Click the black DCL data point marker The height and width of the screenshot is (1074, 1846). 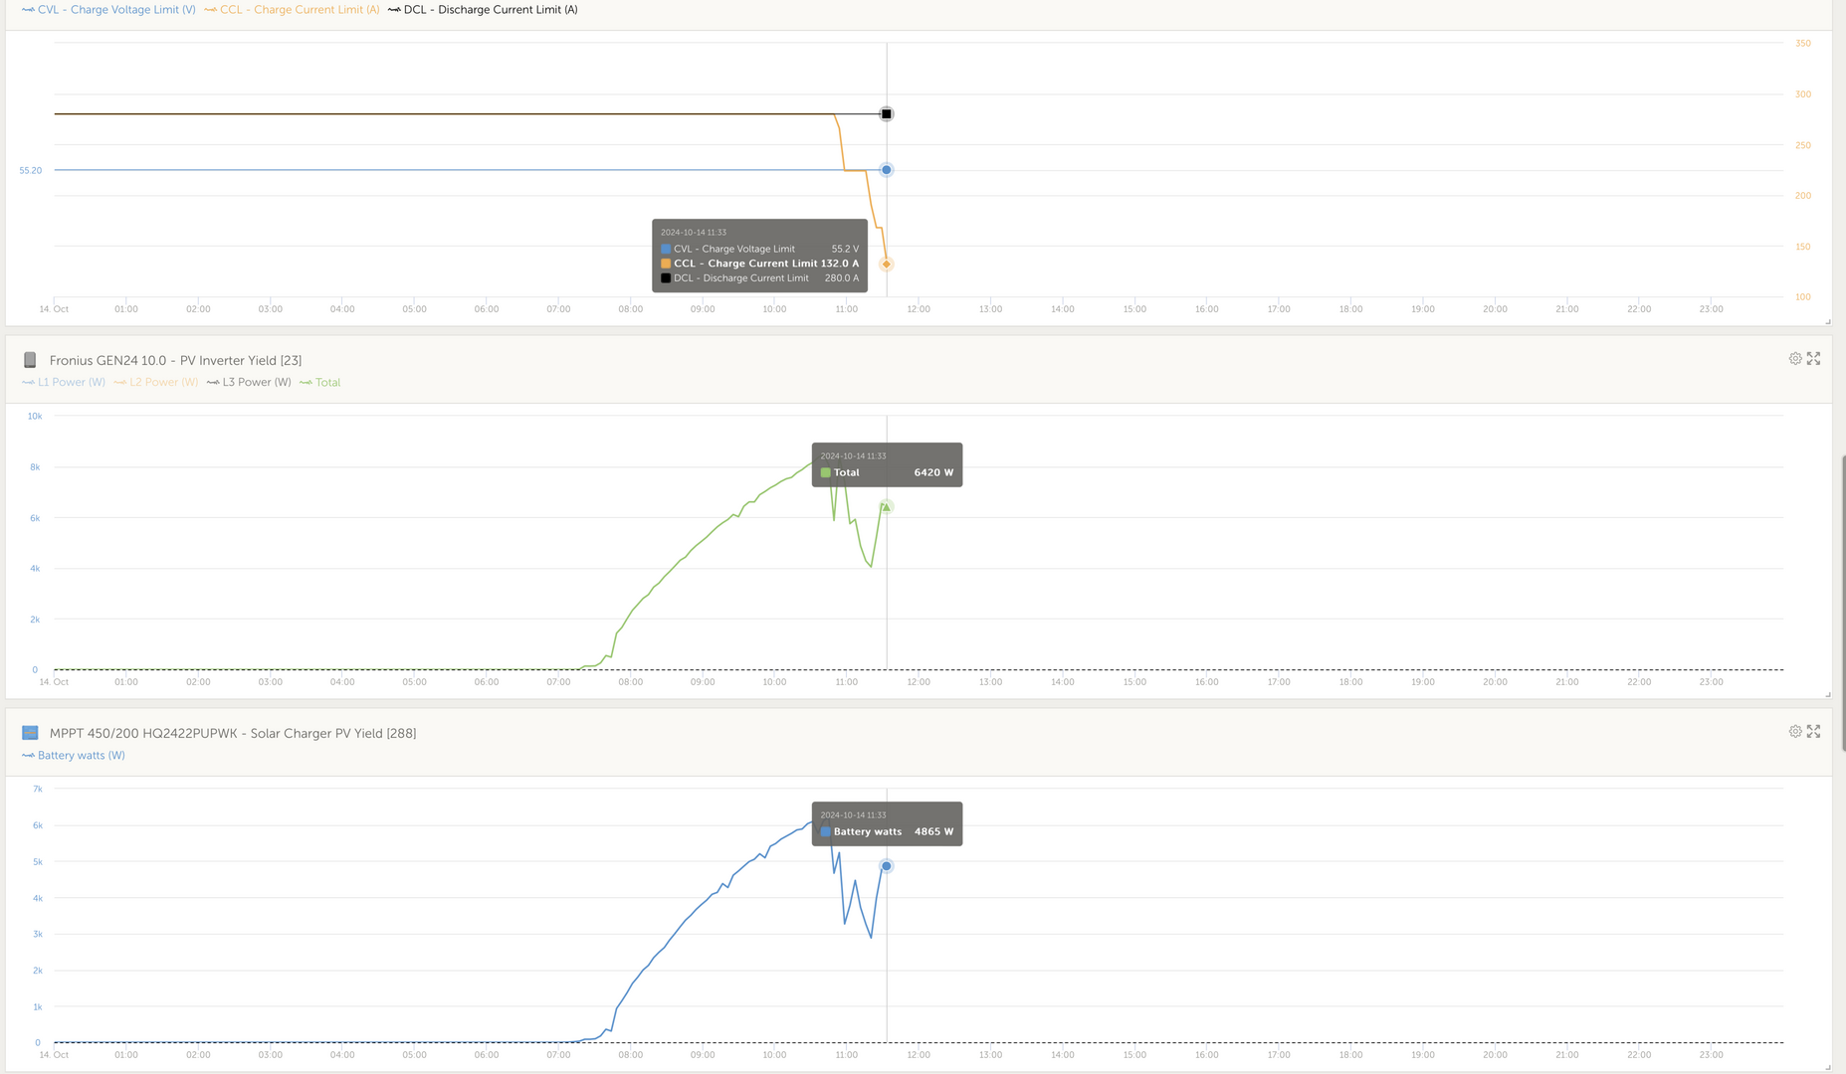tap(887, 114)
